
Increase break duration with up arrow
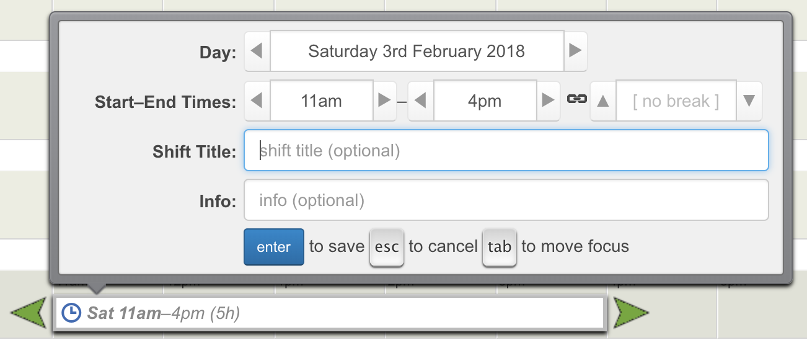pyautogui.click(x=603, y=101)
